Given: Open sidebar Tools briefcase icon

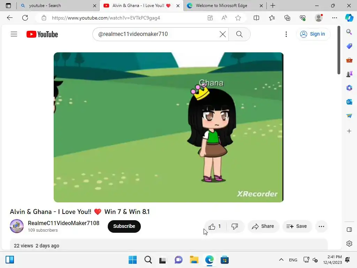Looking at the screenshot, I should point(349,60).
